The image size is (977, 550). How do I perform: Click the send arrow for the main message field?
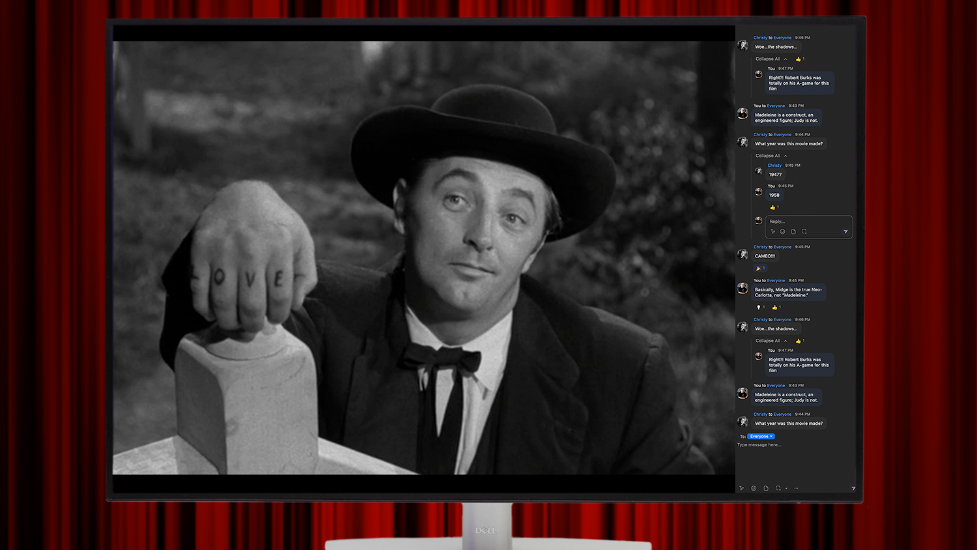[853, 488]
